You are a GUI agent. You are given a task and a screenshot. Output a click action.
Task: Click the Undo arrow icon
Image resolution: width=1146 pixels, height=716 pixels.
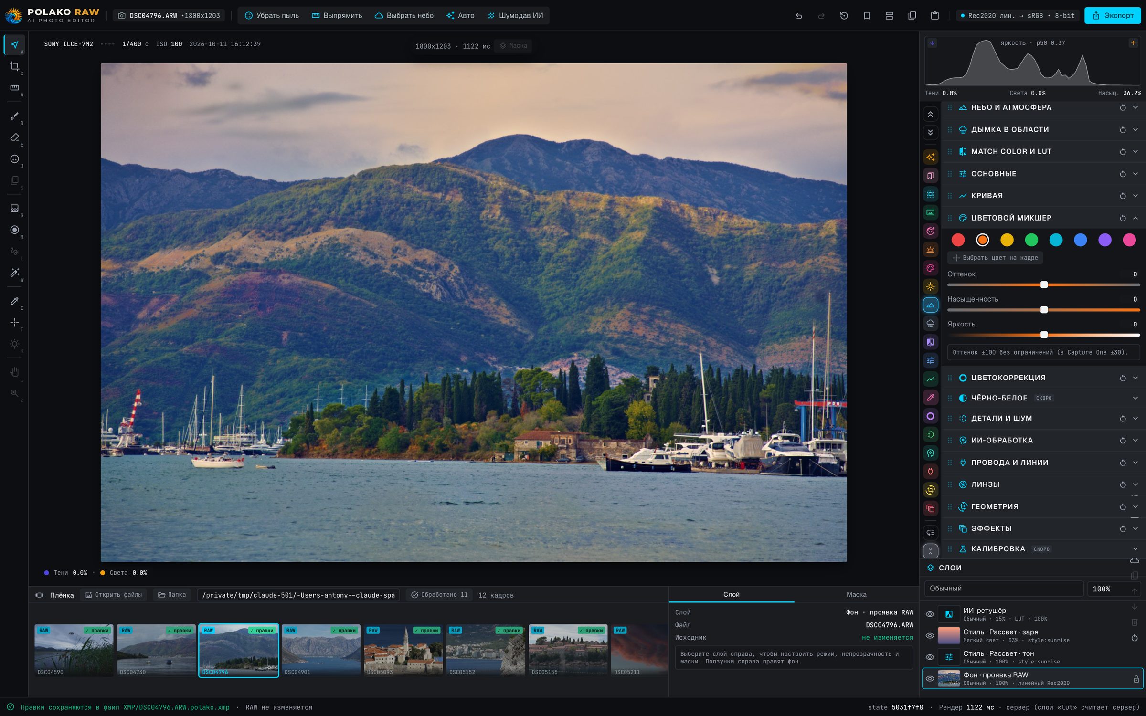click(798, 16)
